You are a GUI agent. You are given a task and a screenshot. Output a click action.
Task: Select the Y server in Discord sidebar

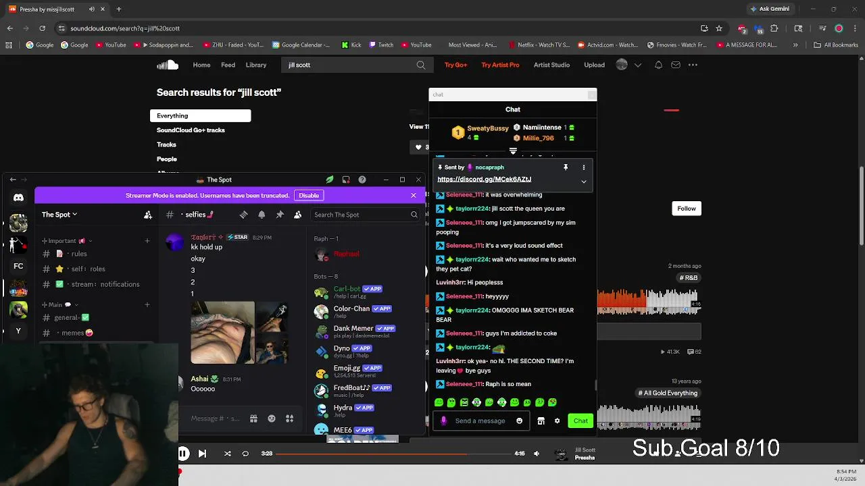point(18,331)
